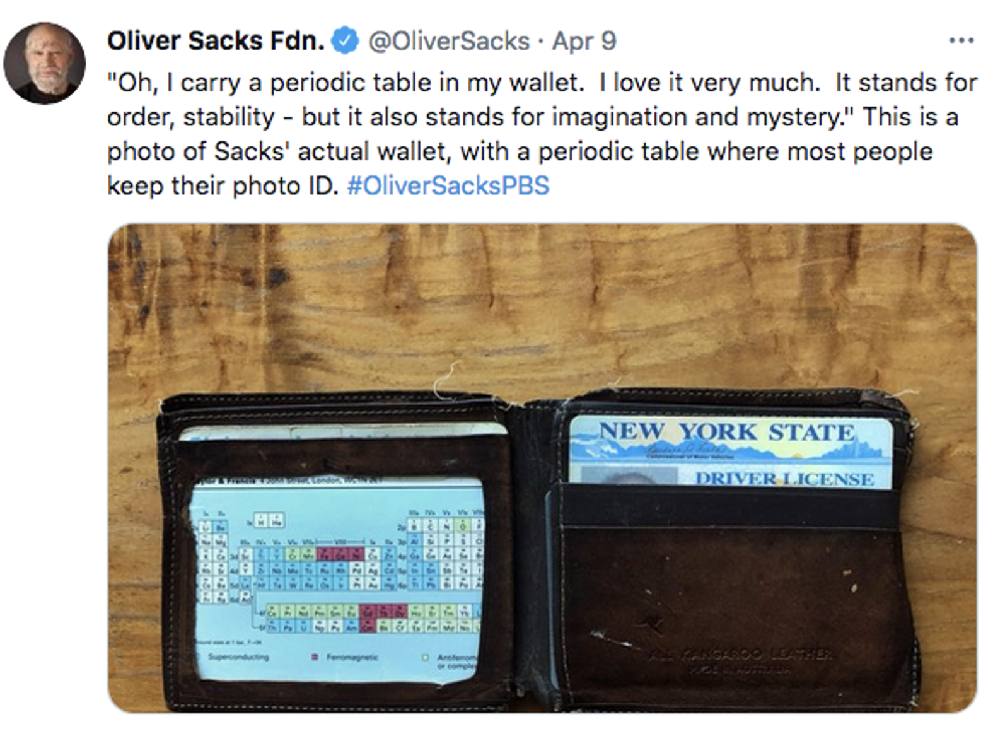Click the Apr 9 tweet timestamp
1005x729 pixels.
tap(584, 42)
